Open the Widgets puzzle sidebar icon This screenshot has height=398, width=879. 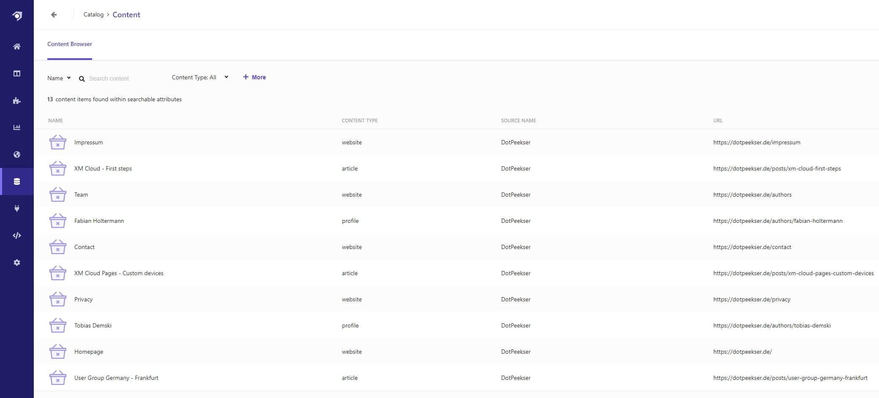point(17,100)
